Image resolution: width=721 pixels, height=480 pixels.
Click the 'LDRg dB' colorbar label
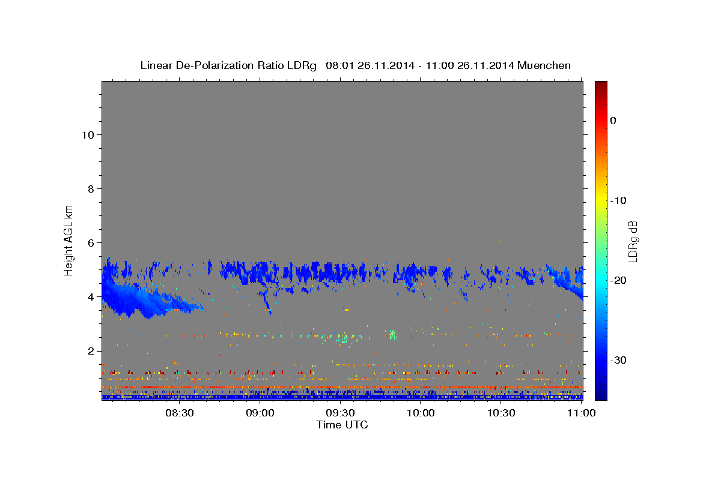(633, 241)
